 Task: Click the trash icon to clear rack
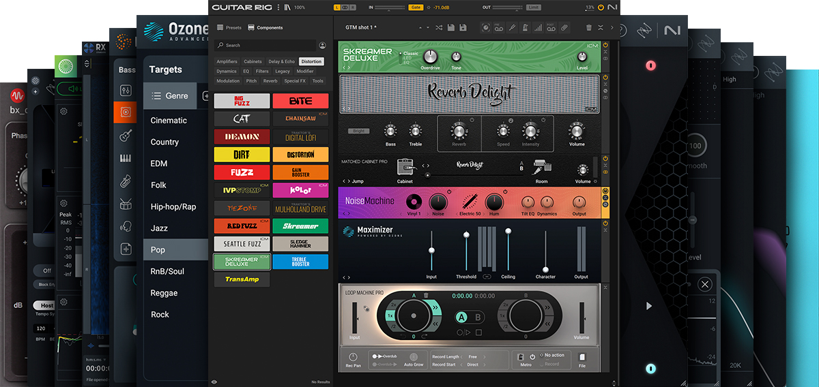point(588,28)
